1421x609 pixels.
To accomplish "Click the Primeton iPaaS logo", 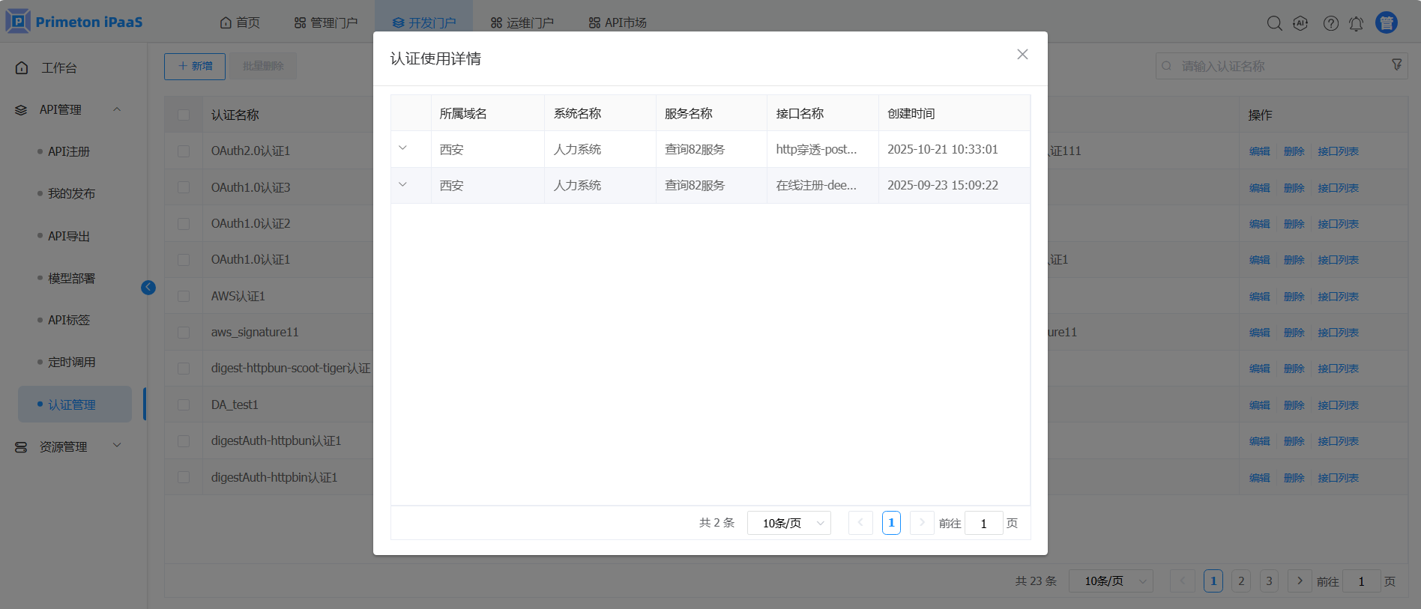I will [74, 22].
